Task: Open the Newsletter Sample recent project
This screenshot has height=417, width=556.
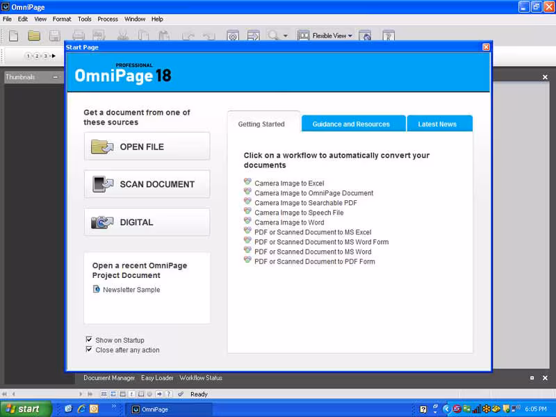Action: (x=131, y=290)
